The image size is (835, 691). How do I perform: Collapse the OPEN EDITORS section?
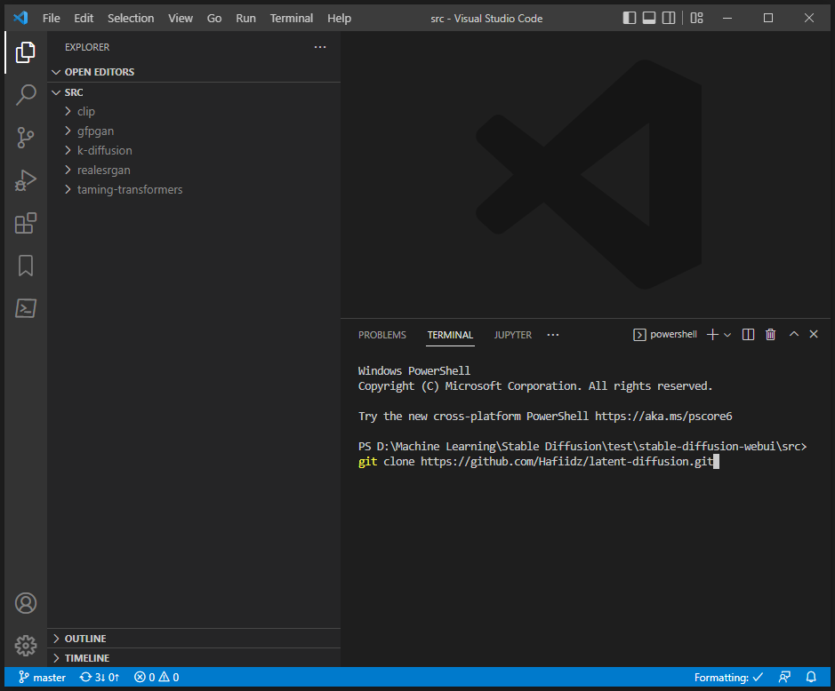194,72
